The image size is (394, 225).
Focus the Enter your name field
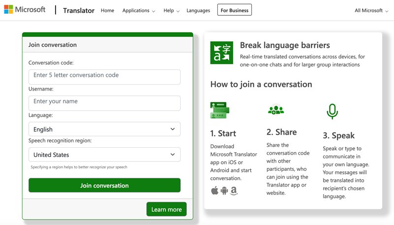pos(104,103)
